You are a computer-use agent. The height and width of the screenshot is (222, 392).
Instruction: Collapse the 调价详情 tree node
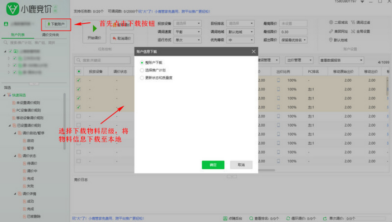[x=15, y=194]
